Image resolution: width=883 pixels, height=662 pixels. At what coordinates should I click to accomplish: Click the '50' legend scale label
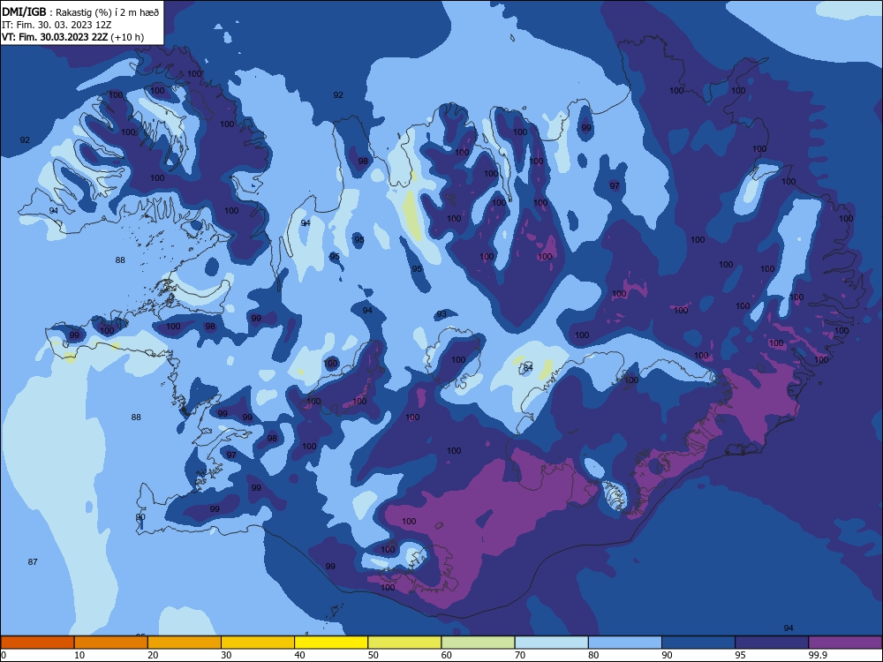tap(374, 655)
